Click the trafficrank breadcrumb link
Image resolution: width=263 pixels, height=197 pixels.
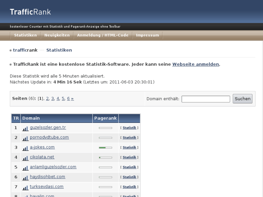click(x=25, y=50)
